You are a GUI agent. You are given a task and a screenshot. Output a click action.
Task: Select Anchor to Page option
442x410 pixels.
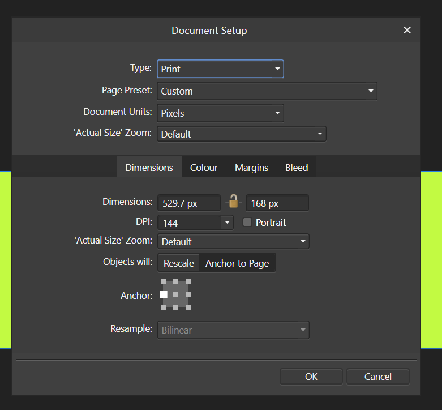pyautogui.click(x=237, y=263)
